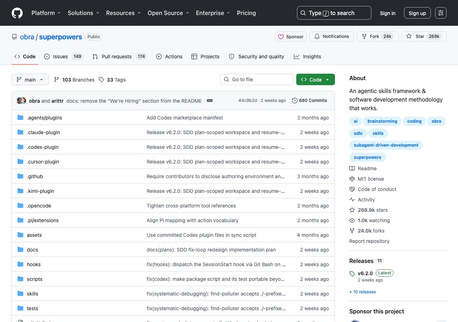Click Sign in

pos(388,13)
